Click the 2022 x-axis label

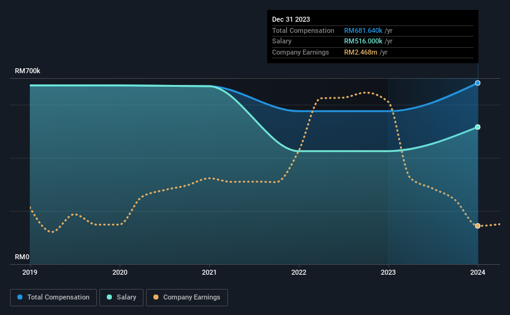click(x=299, y=272)
